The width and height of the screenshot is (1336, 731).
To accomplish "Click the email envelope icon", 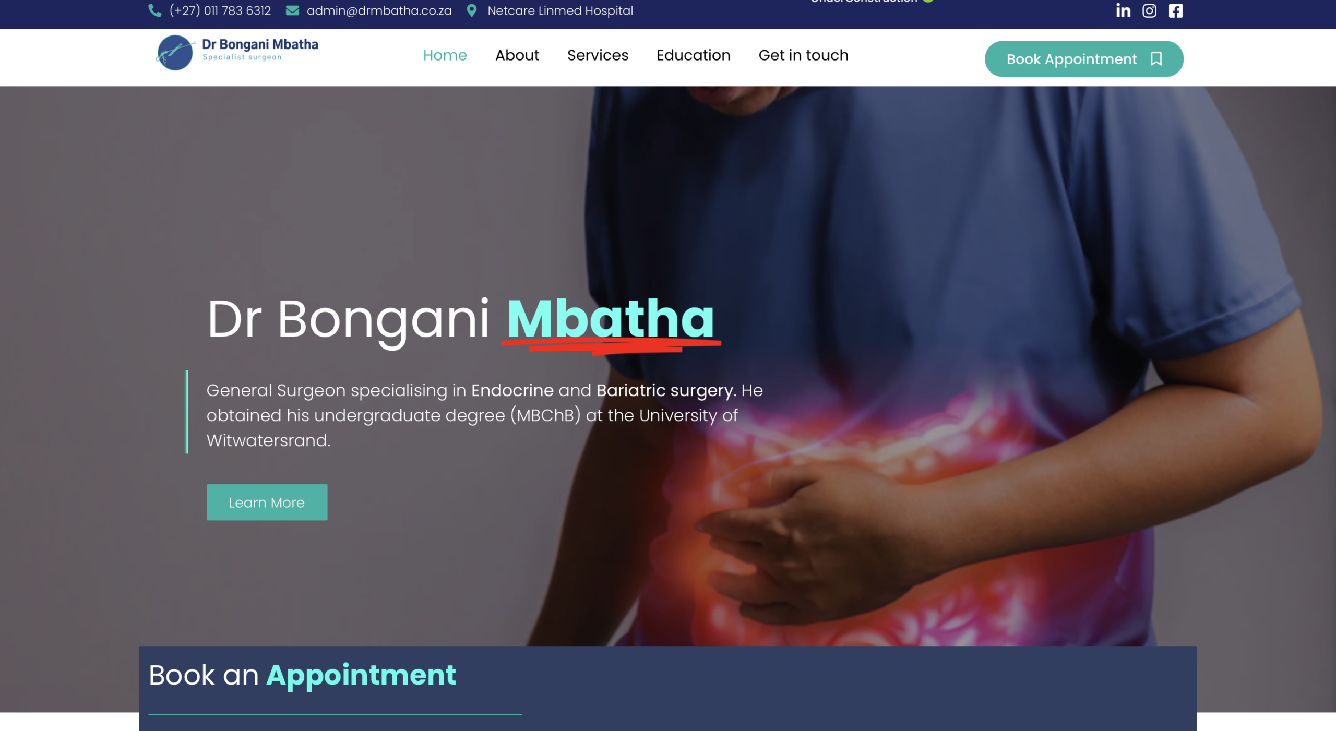I will point(292,10).
